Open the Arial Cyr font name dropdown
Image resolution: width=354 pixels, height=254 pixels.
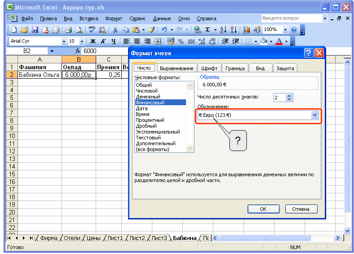pyautogui.click(x=64, y=41)
